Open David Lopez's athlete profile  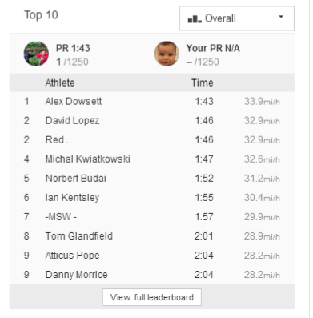tap(72, 121)
